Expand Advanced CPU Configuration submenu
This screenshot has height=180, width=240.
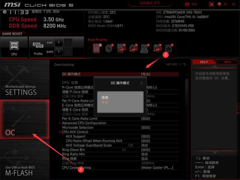[84, 123]
